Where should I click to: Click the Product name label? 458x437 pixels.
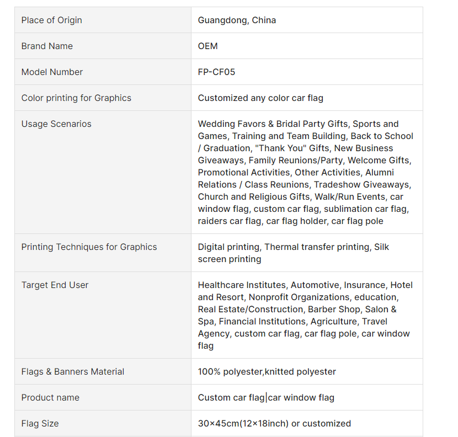tap(50, 398)
